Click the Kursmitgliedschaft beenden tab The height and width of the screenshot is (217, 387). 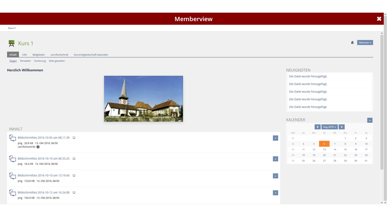click(x=91, y=55)
